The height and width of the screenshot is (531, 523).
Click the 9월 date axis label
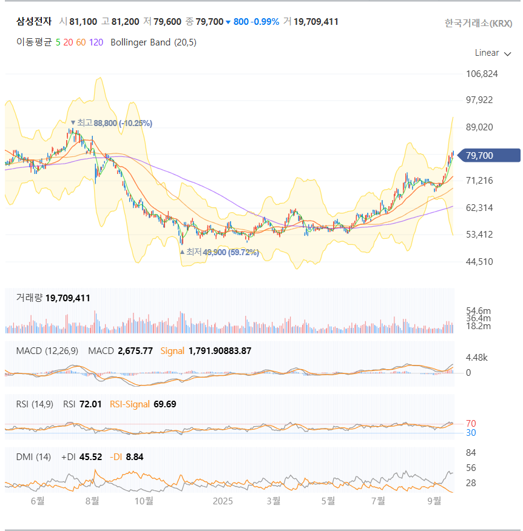click(434, 501)
